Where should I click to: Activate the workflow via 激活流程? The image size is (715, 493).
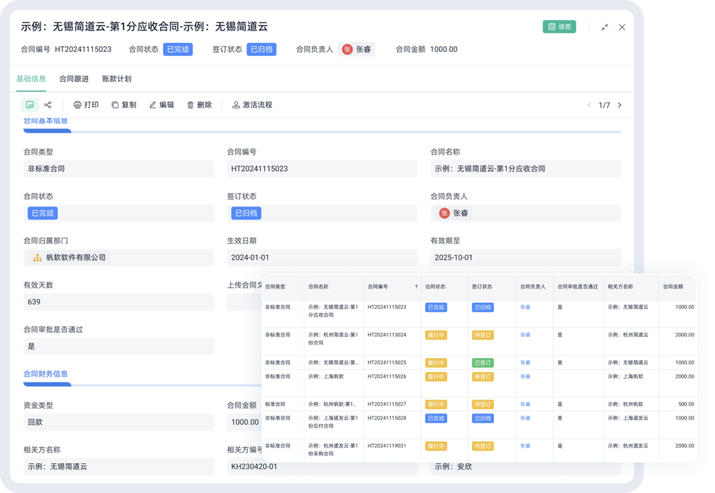252,105
